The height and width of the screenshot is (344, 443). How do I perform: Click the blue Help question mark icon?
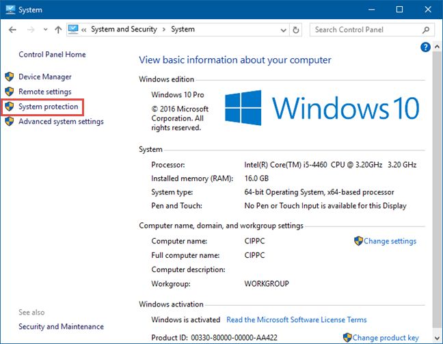[x=425, y=47]
